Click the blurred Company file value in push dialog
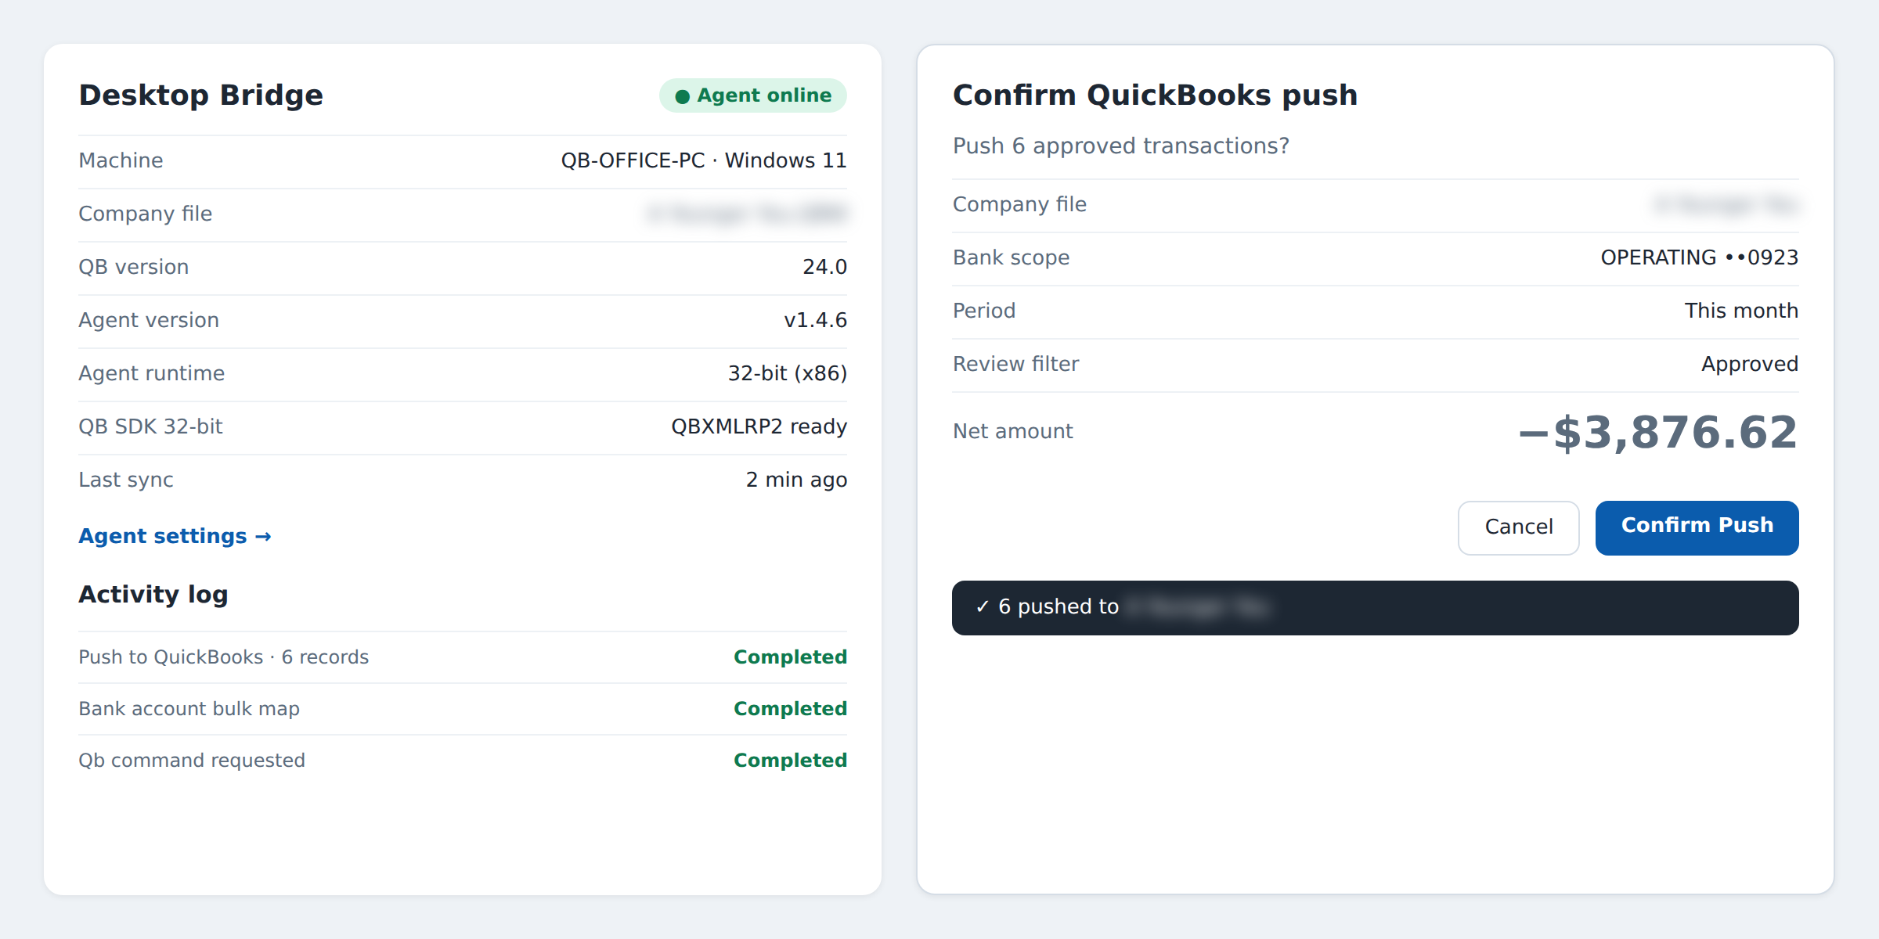 point(1726,204)
